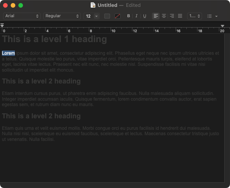
Task: Open the Arial font family dropdown
Action: pyautogui.click(x=22, y=16)
